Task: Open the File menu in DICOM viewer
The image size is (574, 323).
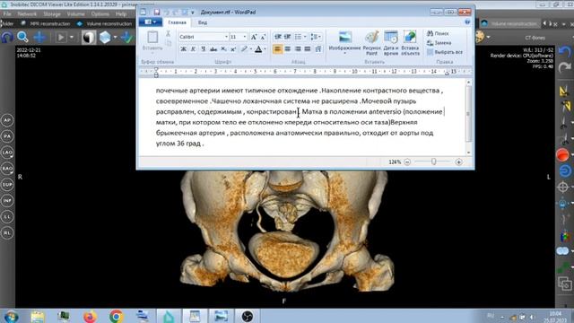Action: coord(7,14)
